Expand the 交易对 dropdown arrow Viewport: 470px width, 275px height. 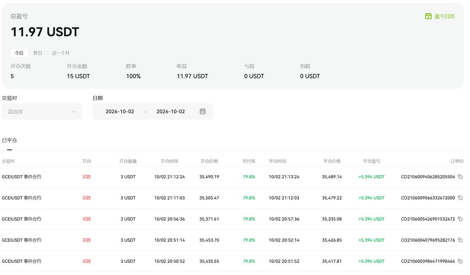pos(73,112)
